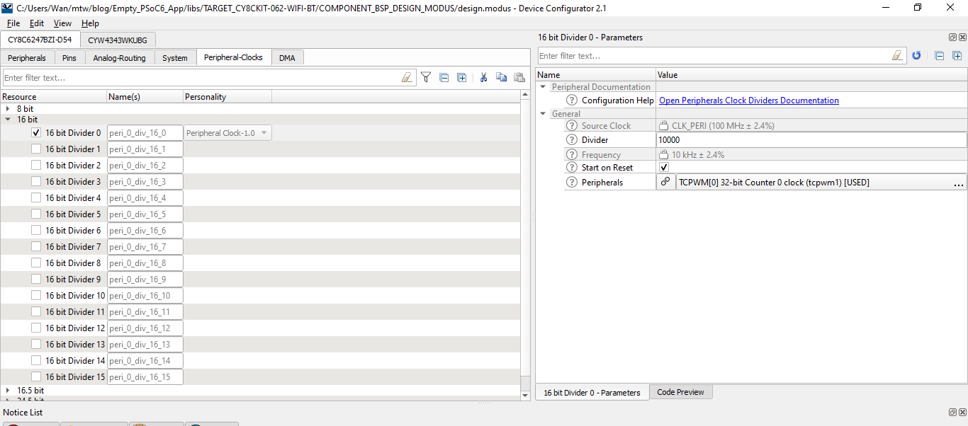968x426 pixels.
Task: Open Peripherals Clock Dividers Documentation link
Action: (748, 100)
